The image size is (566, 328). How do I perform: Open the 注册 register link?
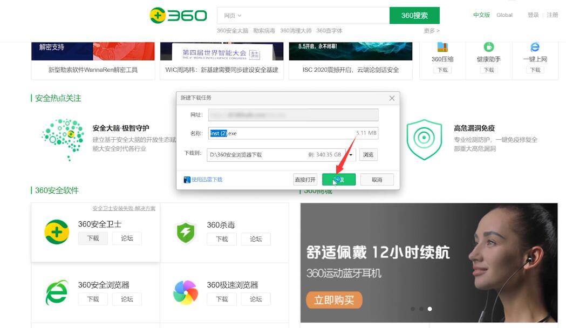[x=553, y=15]
